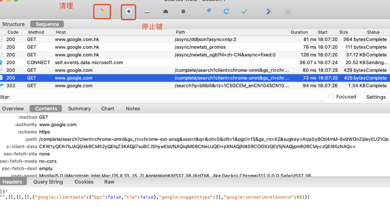390x207 pixels.
Task: Show the Query String view
Action: click(48, 182)
